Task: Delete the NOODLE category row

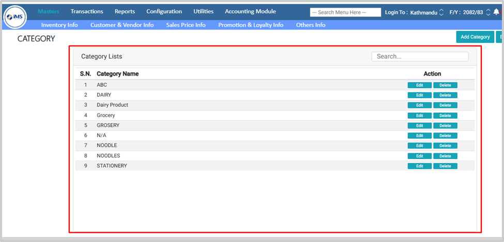Action: pyautogui.click(x=445, y=146)
